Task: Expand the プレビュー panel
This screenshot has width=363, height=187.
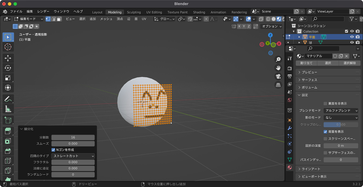Action: (x=328, y=72)
